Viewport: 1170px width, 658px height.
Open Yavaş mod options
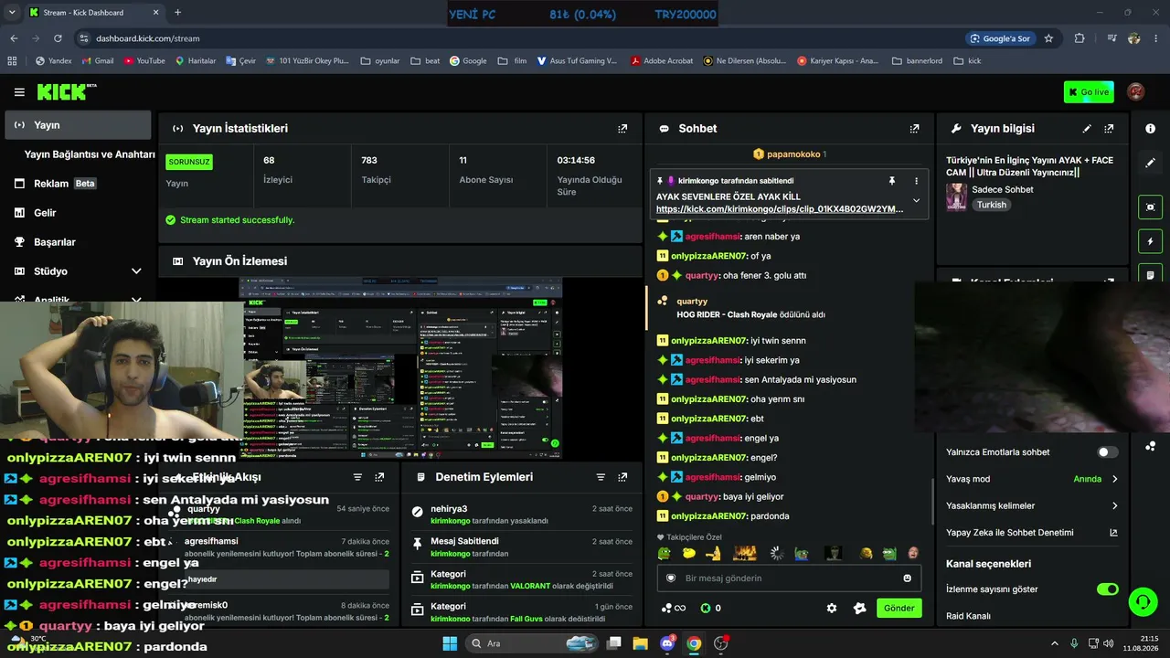coord(1033,479)
